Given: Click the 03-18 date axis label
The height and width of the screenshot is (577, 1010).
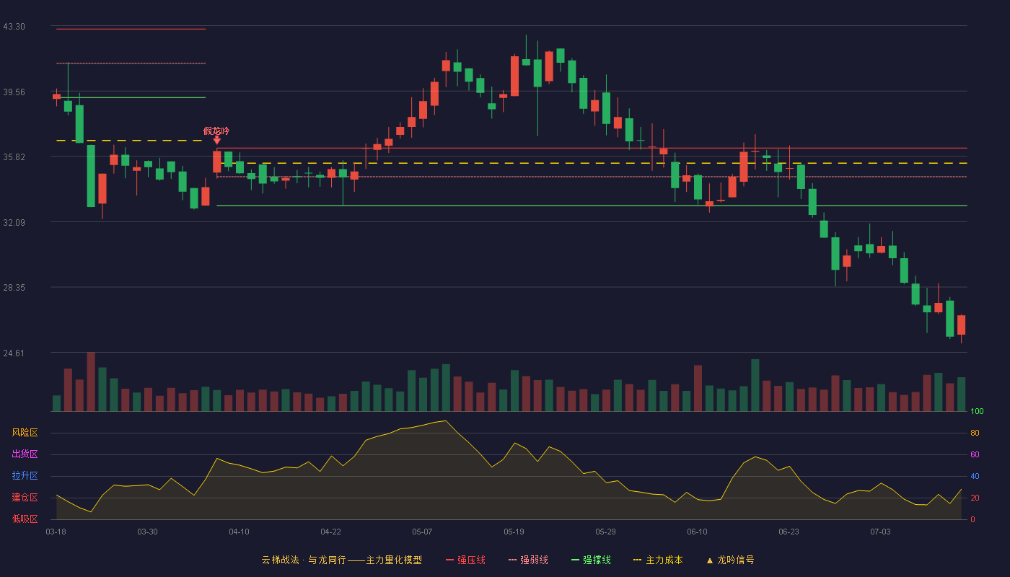Looking at the screenshot, I should pos(56,532).
